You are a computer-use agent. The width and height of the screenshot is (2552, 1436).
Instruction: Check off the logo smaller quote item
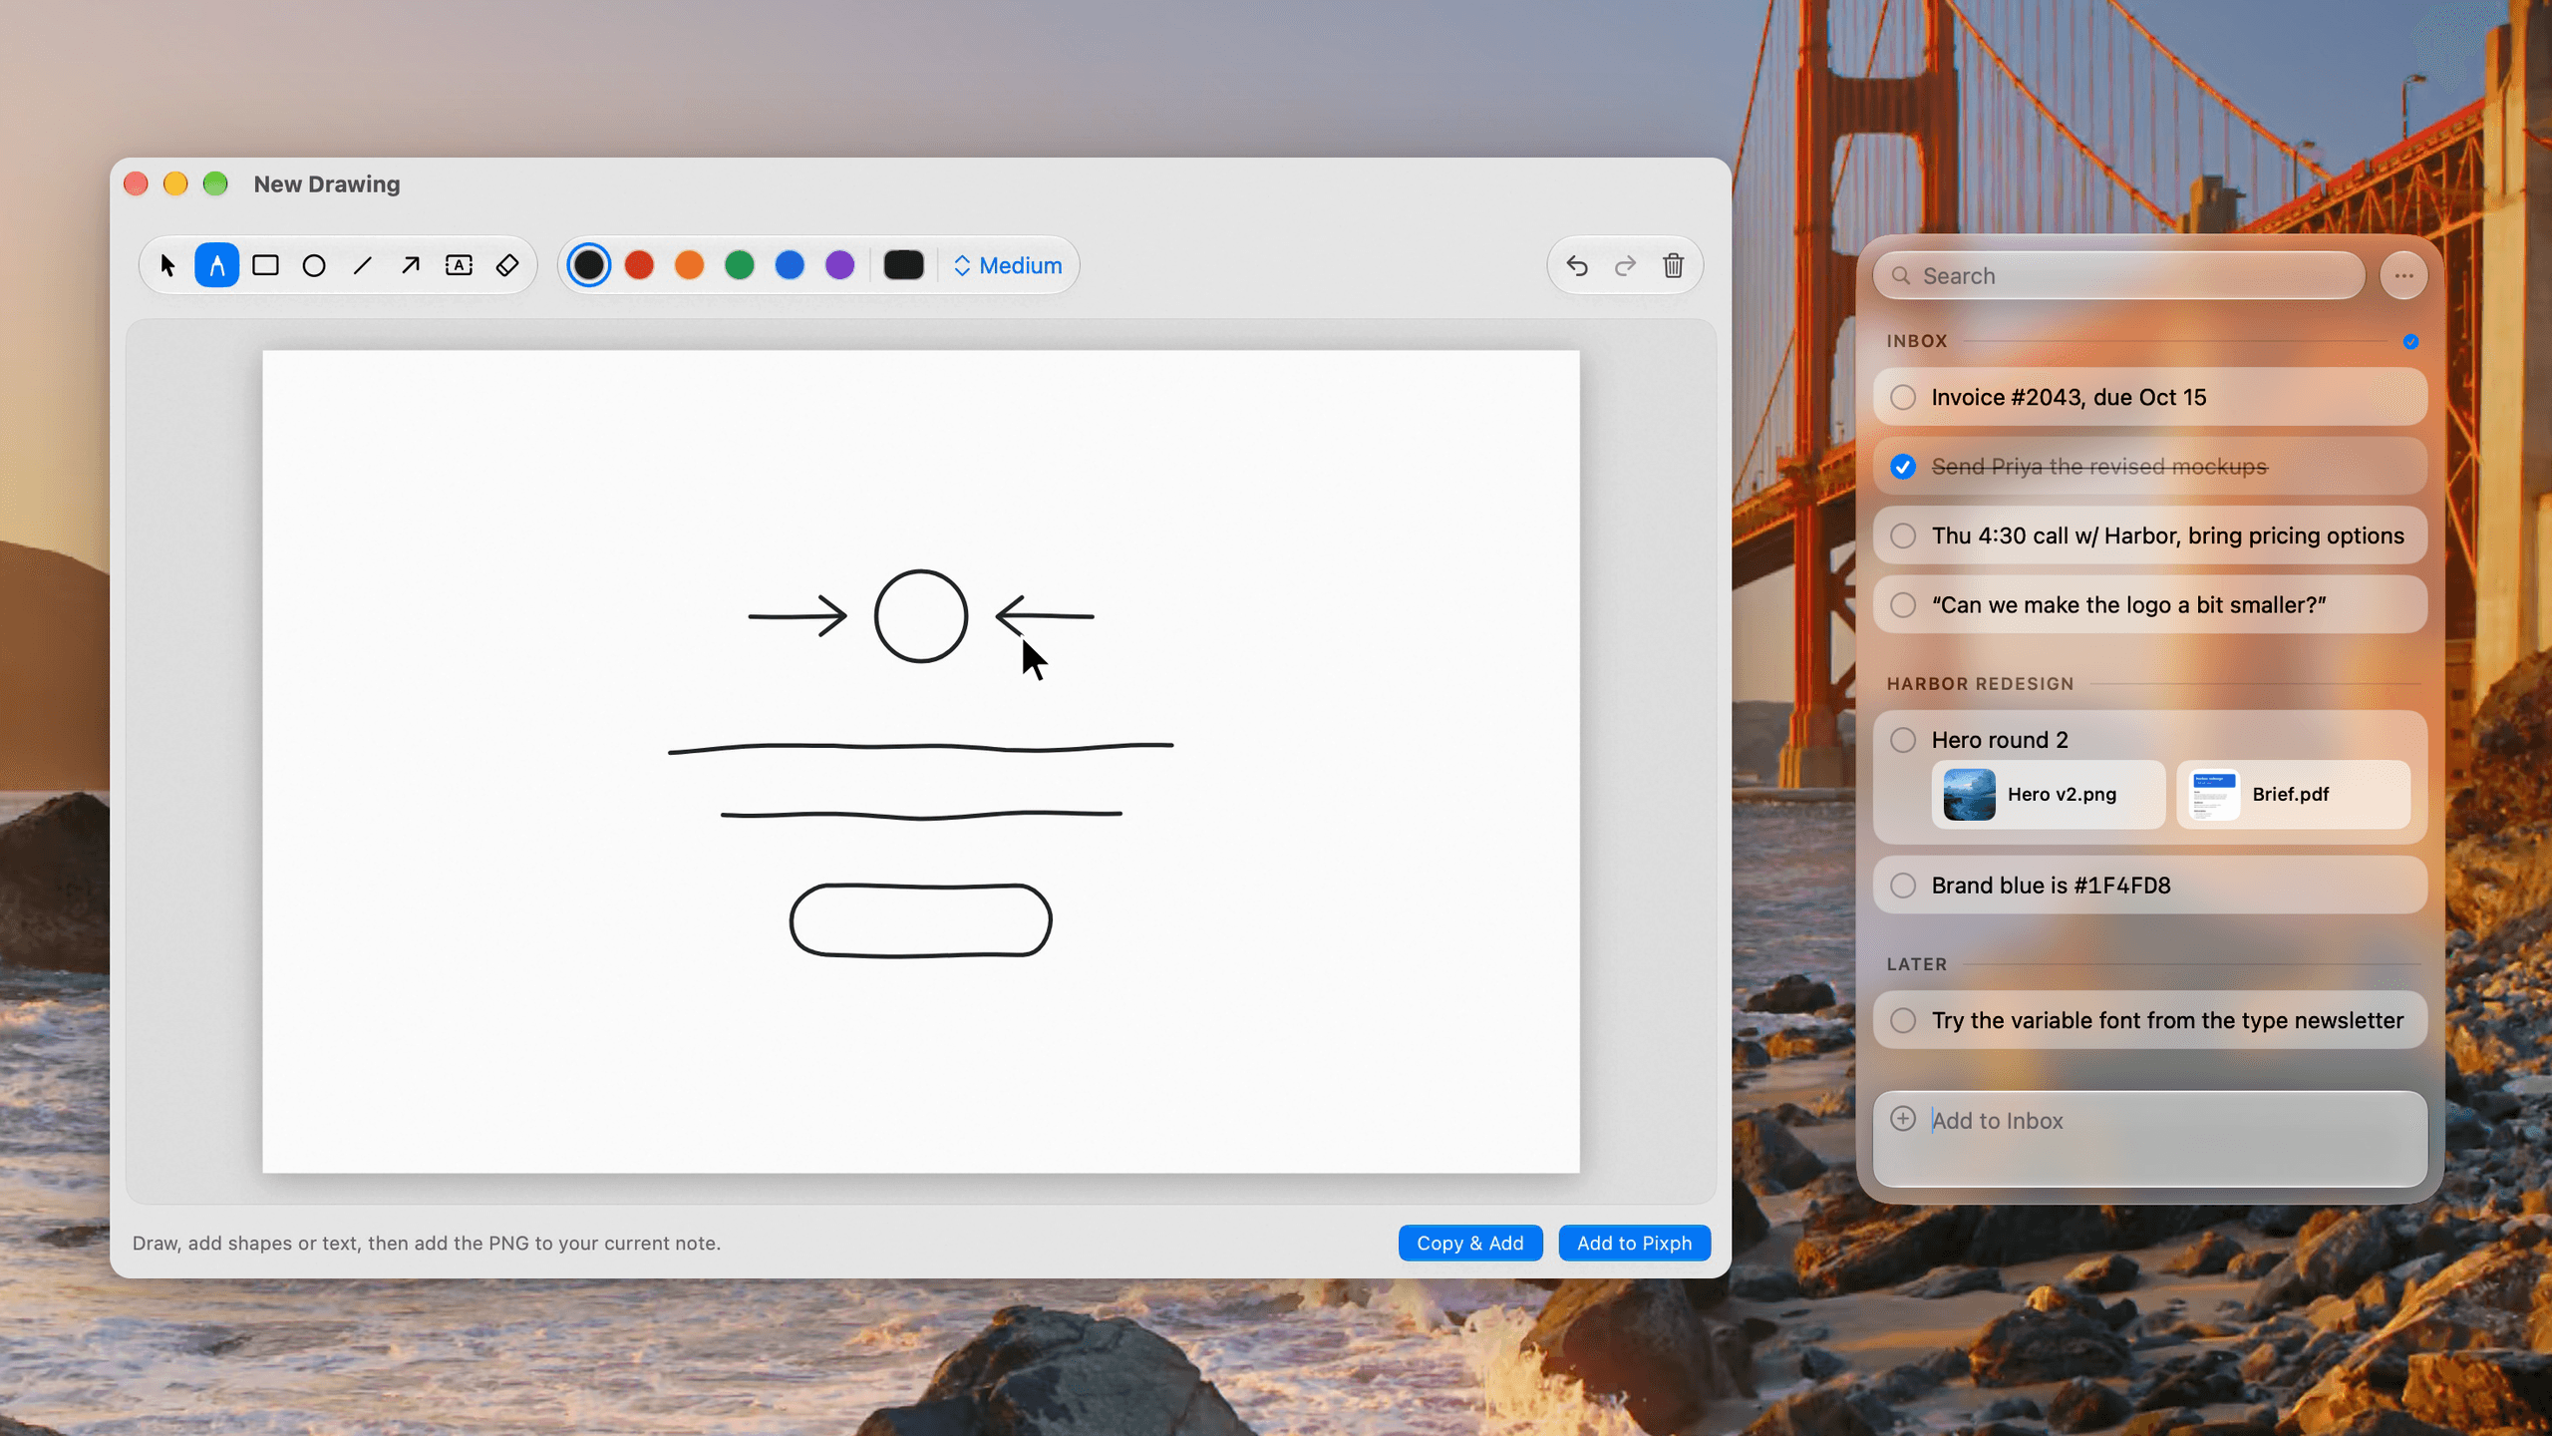click(1903, 605)
